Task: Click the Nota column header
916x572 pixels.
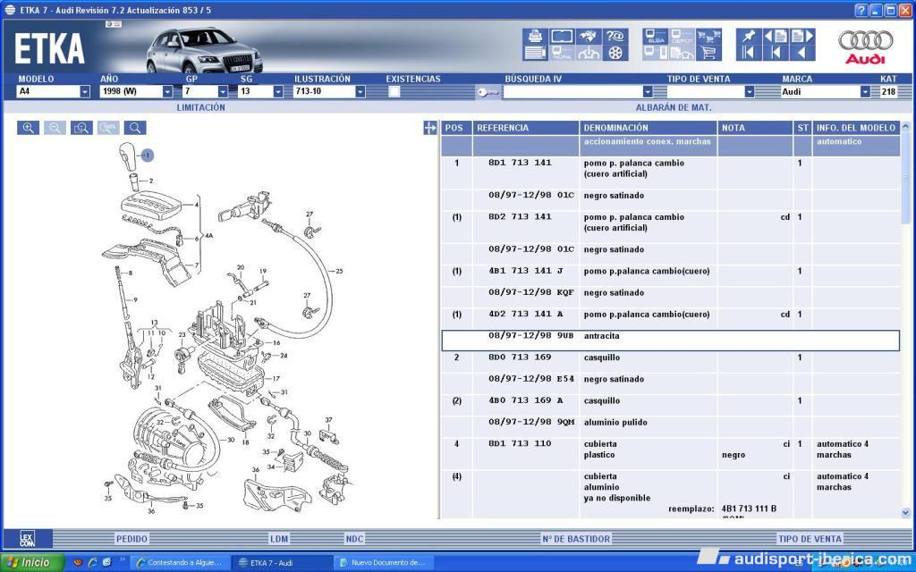Action: [755, 128]
